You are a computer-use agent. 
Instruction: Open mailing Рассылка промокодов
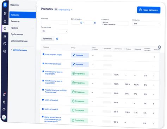pyautogui.click(x=53, y=64)
